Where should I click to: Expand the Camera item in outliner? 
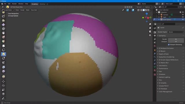coord(159,15)
